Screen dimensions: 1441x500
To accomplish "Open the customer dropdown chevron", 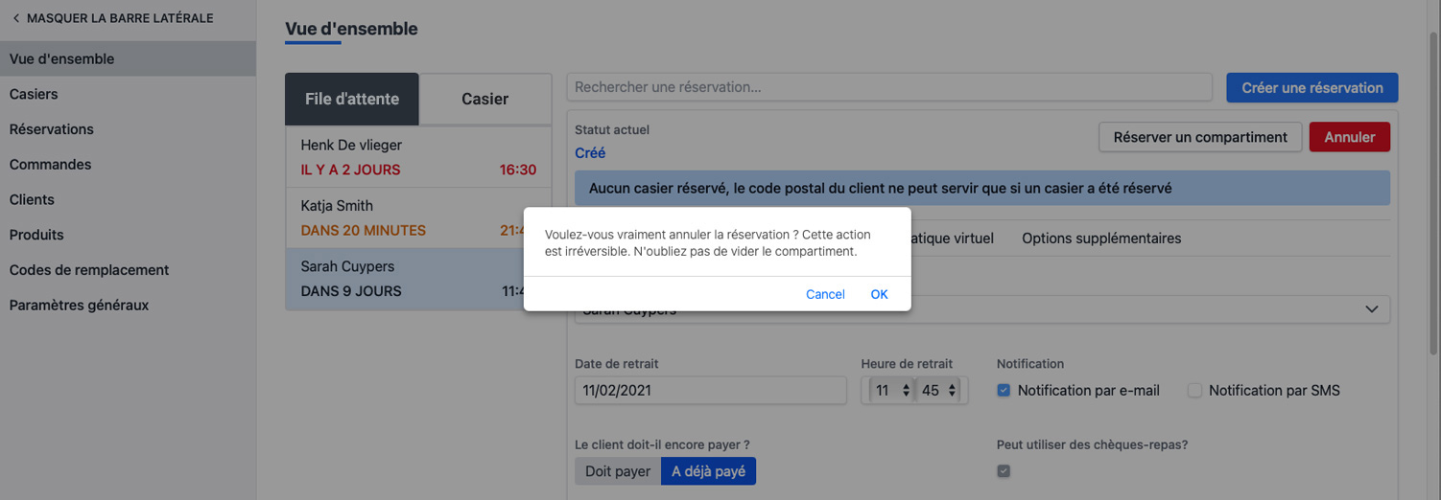I will 1372,309.
